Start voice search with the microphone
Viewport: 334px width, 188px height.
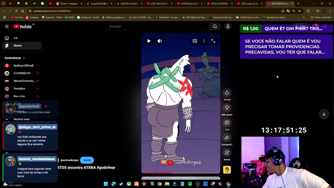(228, 26)
